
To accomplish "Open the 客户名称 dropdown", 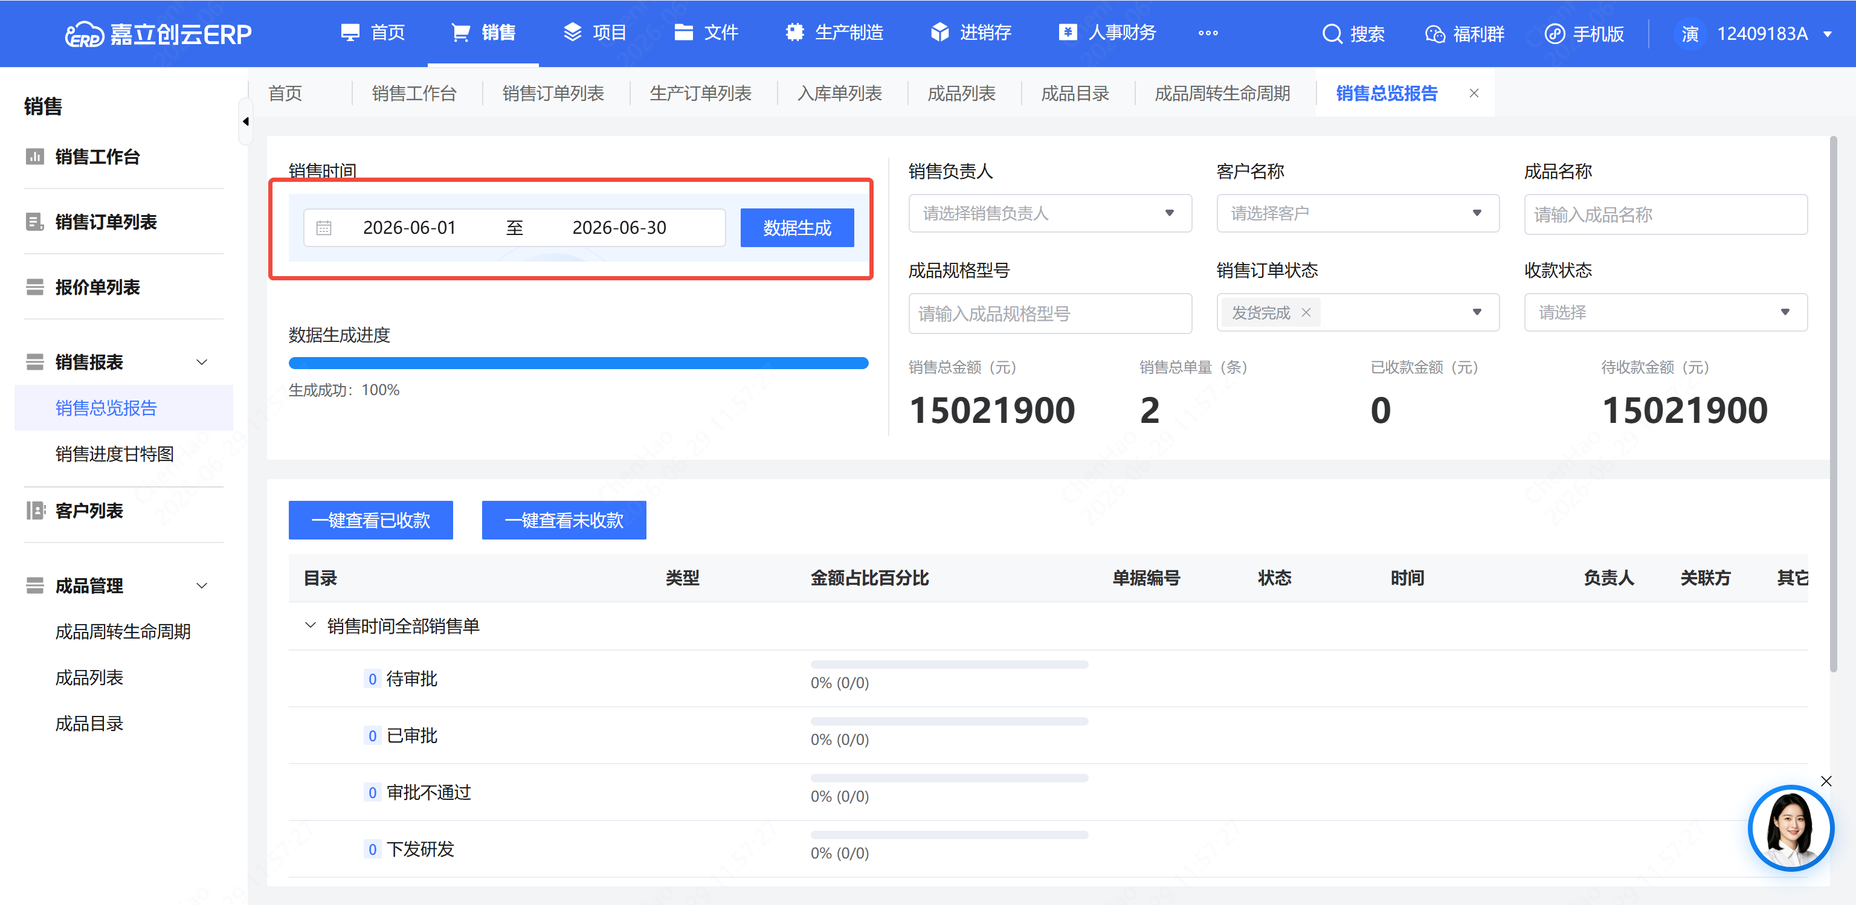I will click(x=1358, y=213).
